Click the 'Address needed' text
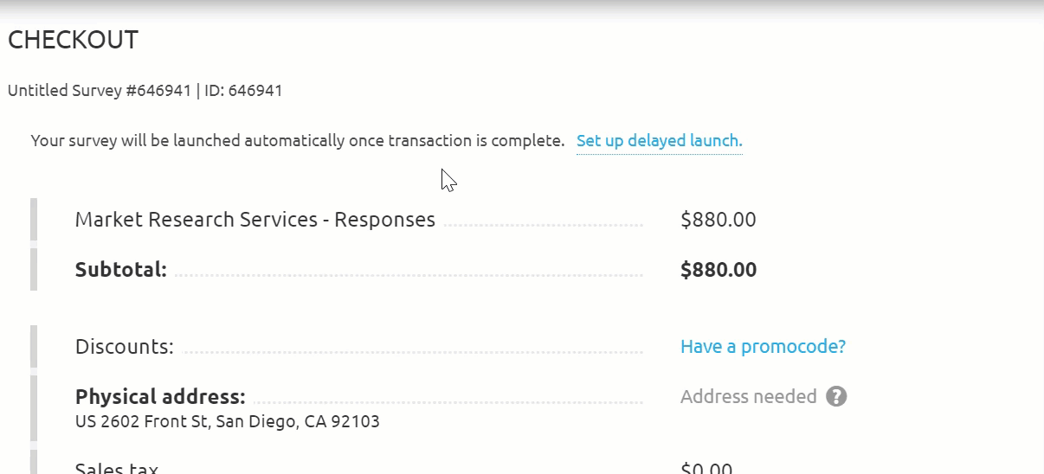 [x=748, y=397]
